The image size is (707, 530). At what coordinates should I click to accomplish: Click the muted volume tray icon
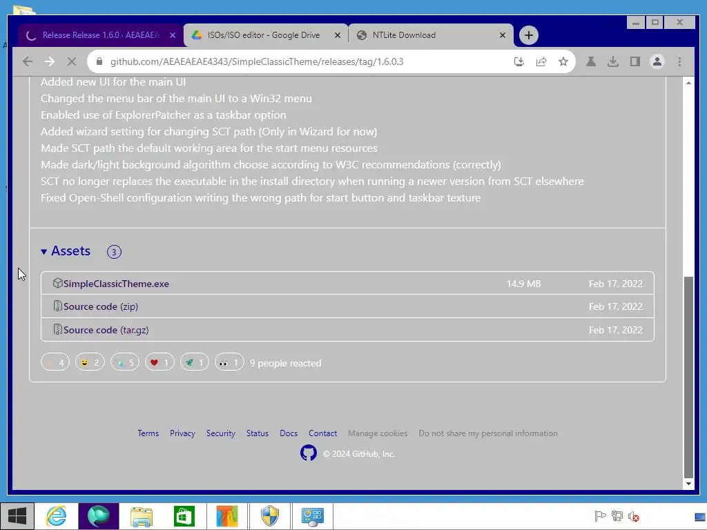tap(634, 516)
